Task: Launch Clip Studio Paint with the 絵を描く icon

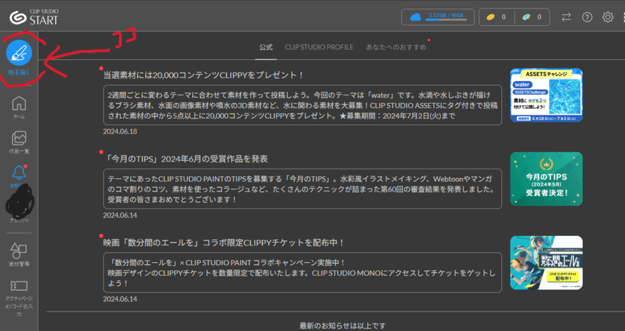Action: (x=19, y=53)
